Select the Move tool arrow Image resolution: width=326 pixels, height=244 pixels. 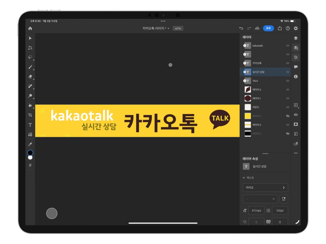[x=30, y=38]
